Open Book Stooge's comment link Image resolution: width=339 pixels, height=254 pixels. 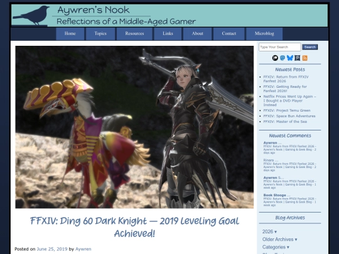tap(289, 200)
